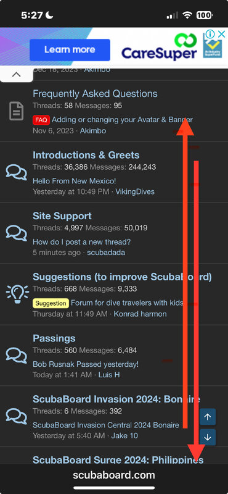
Task: Click the scroll-to-bottom down arrow button
Action: click(x=208, y=437)
